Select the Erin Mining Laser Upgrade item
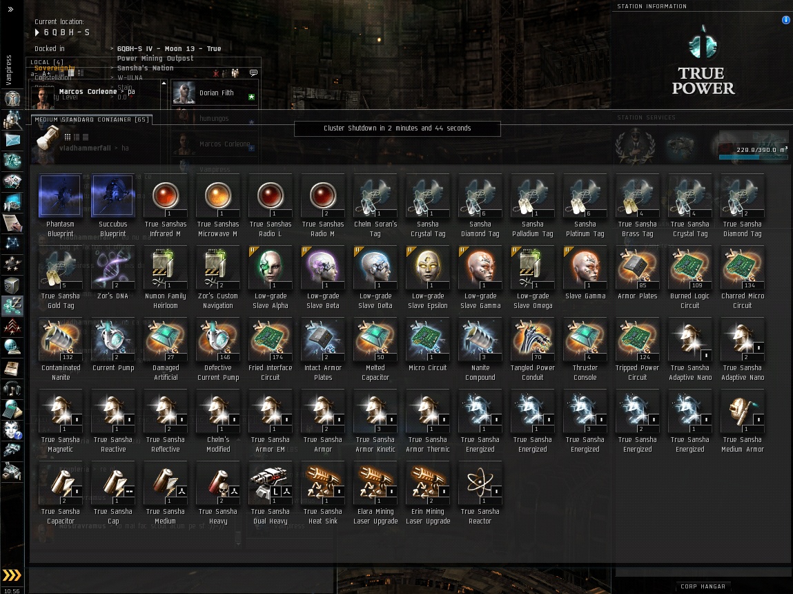 tap(428, 493)
